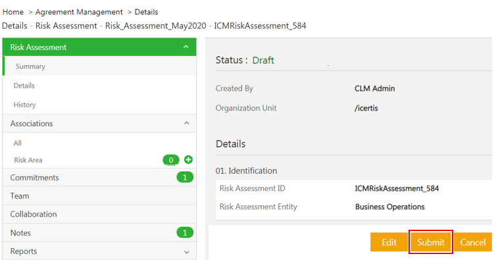
Task: Select the /icertis organization value
Action: click(366, 108)
